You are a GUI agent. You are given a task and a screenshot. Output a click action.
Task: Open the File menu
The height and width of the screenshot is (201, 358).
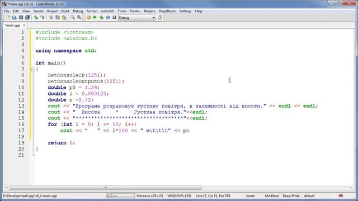point(7,11)
